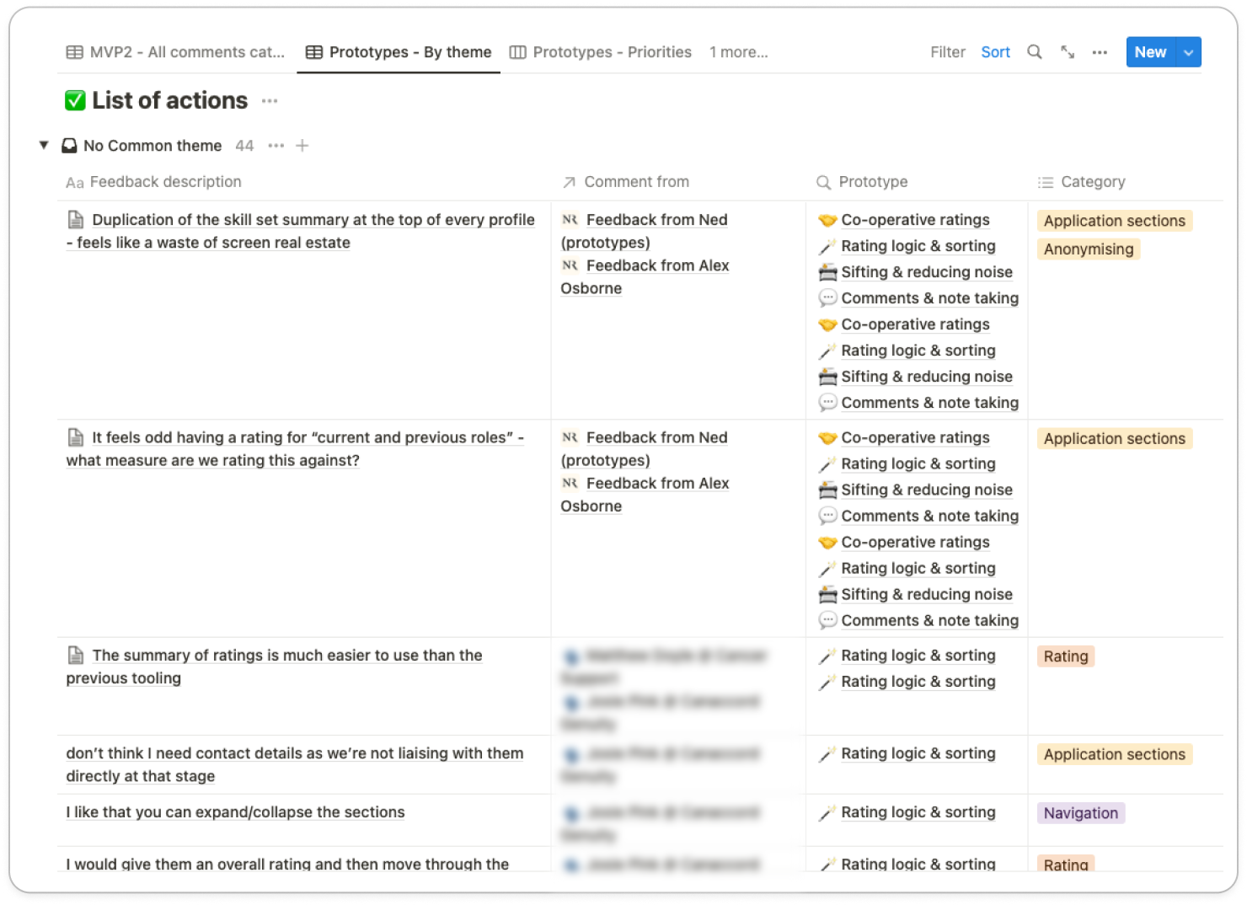Open the '1 more...' views menu
This screenshot has width=1247, height=905.
[x=738, y=52]
